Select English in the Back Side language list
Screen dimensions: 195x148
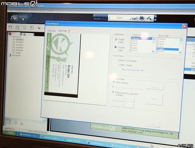tap(168, 49)
